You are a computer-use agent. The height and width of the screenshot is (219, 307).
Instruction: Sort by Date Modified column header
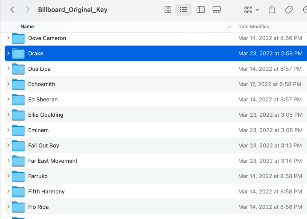pos(254,27)
